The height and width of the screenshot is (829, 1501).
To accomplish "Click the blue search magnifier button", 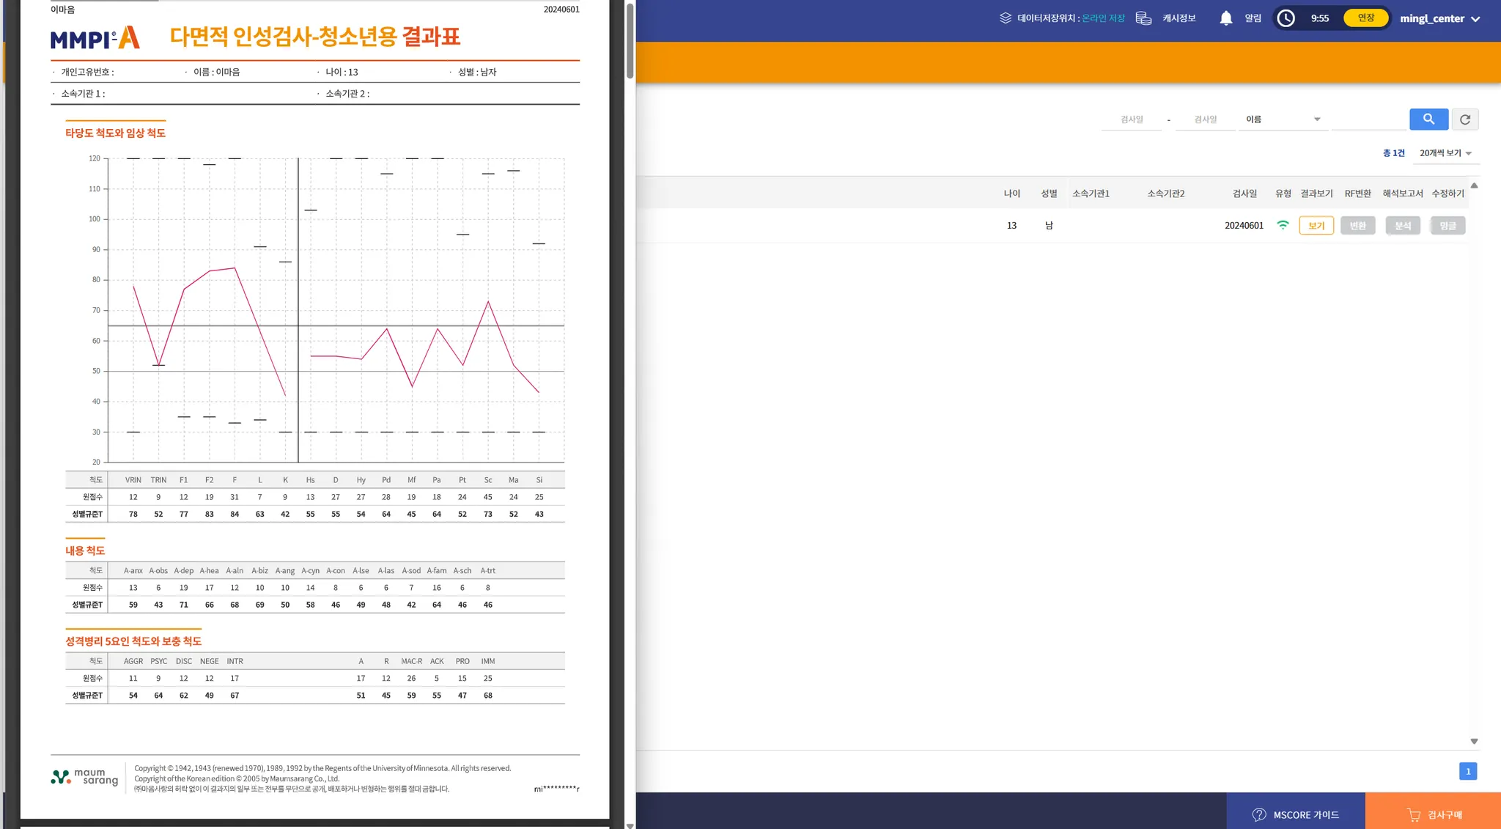I will (x=1428, y=119).
